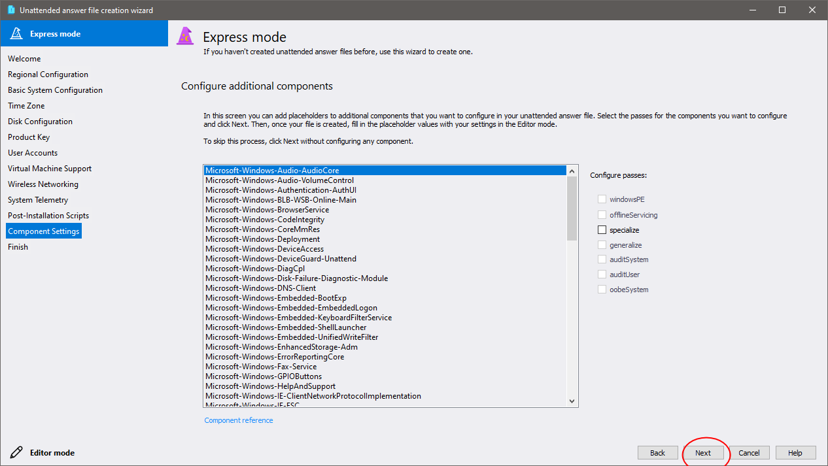This screenshot has height=466, width=828.
Task: Check the generalize pass checkbox
Action: coord(602,245)
